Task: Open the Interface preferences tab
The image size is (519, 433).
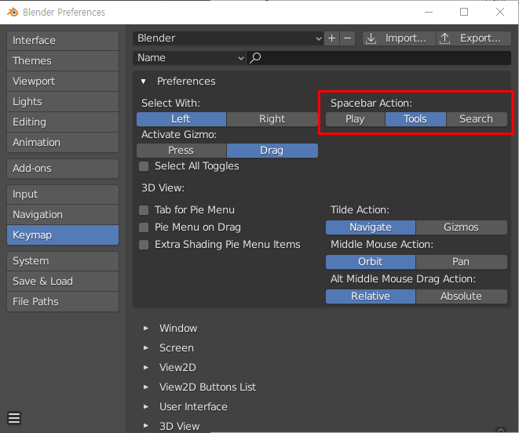Action: (63, 41)
